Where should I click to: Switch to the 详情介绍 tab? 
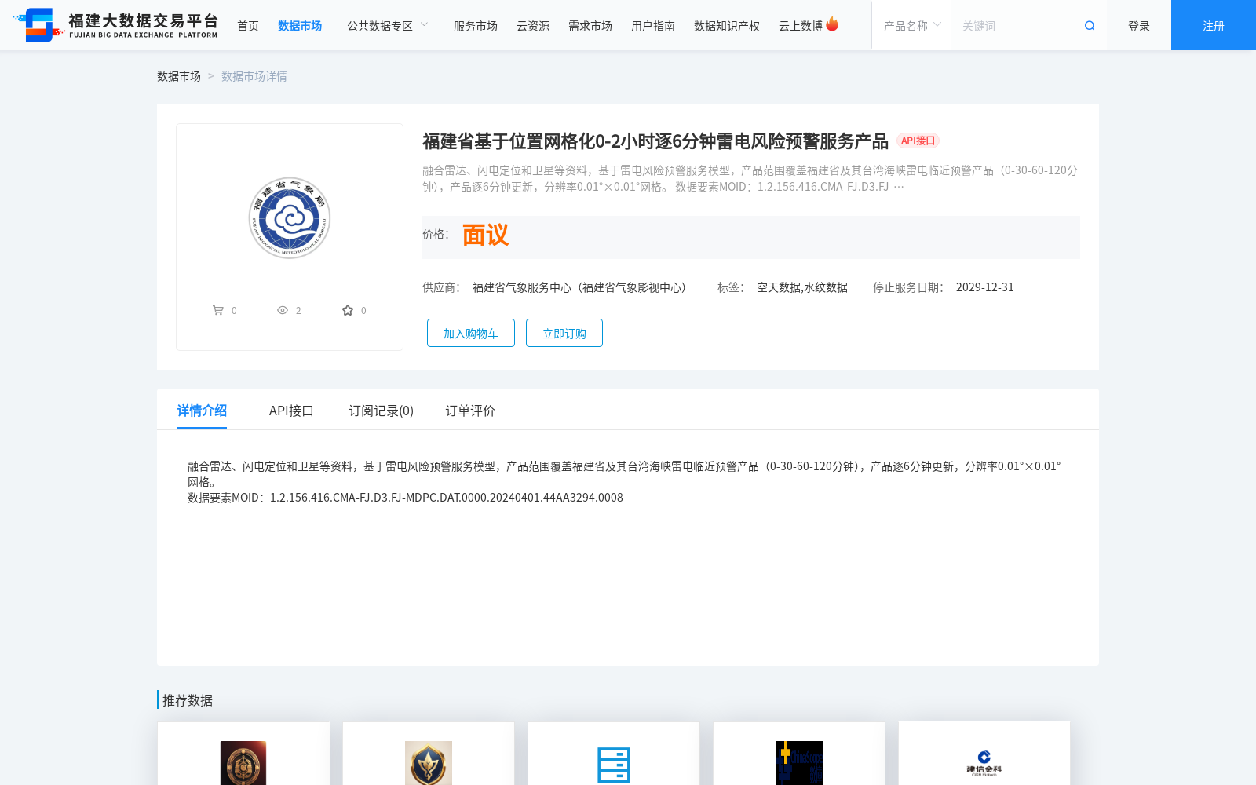tap(202, 411)
